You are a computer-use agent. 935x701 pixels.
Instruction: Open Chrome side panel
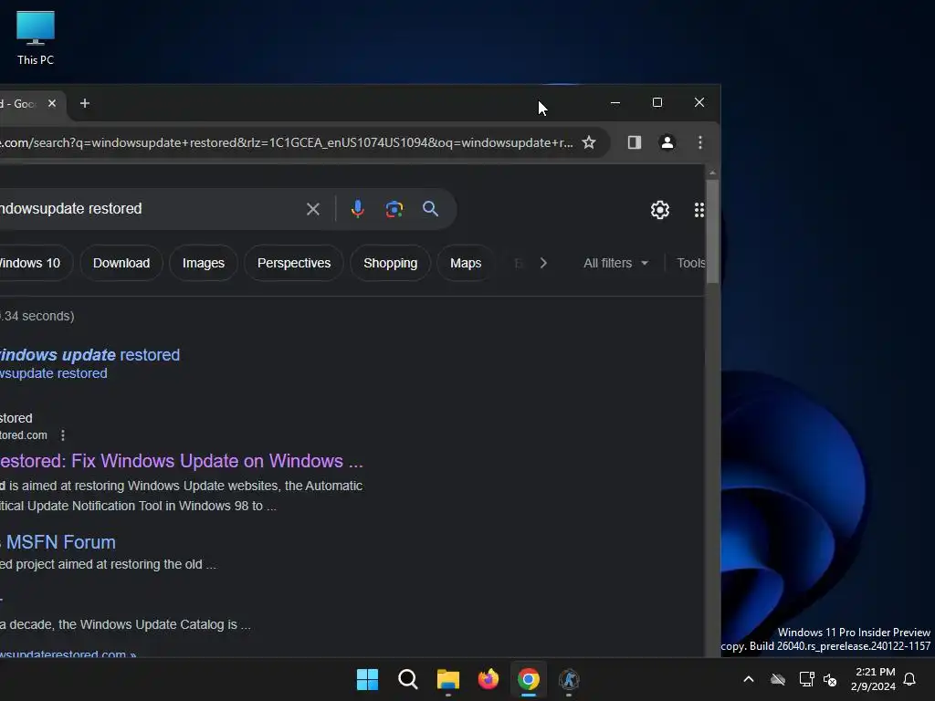point(635,142)
